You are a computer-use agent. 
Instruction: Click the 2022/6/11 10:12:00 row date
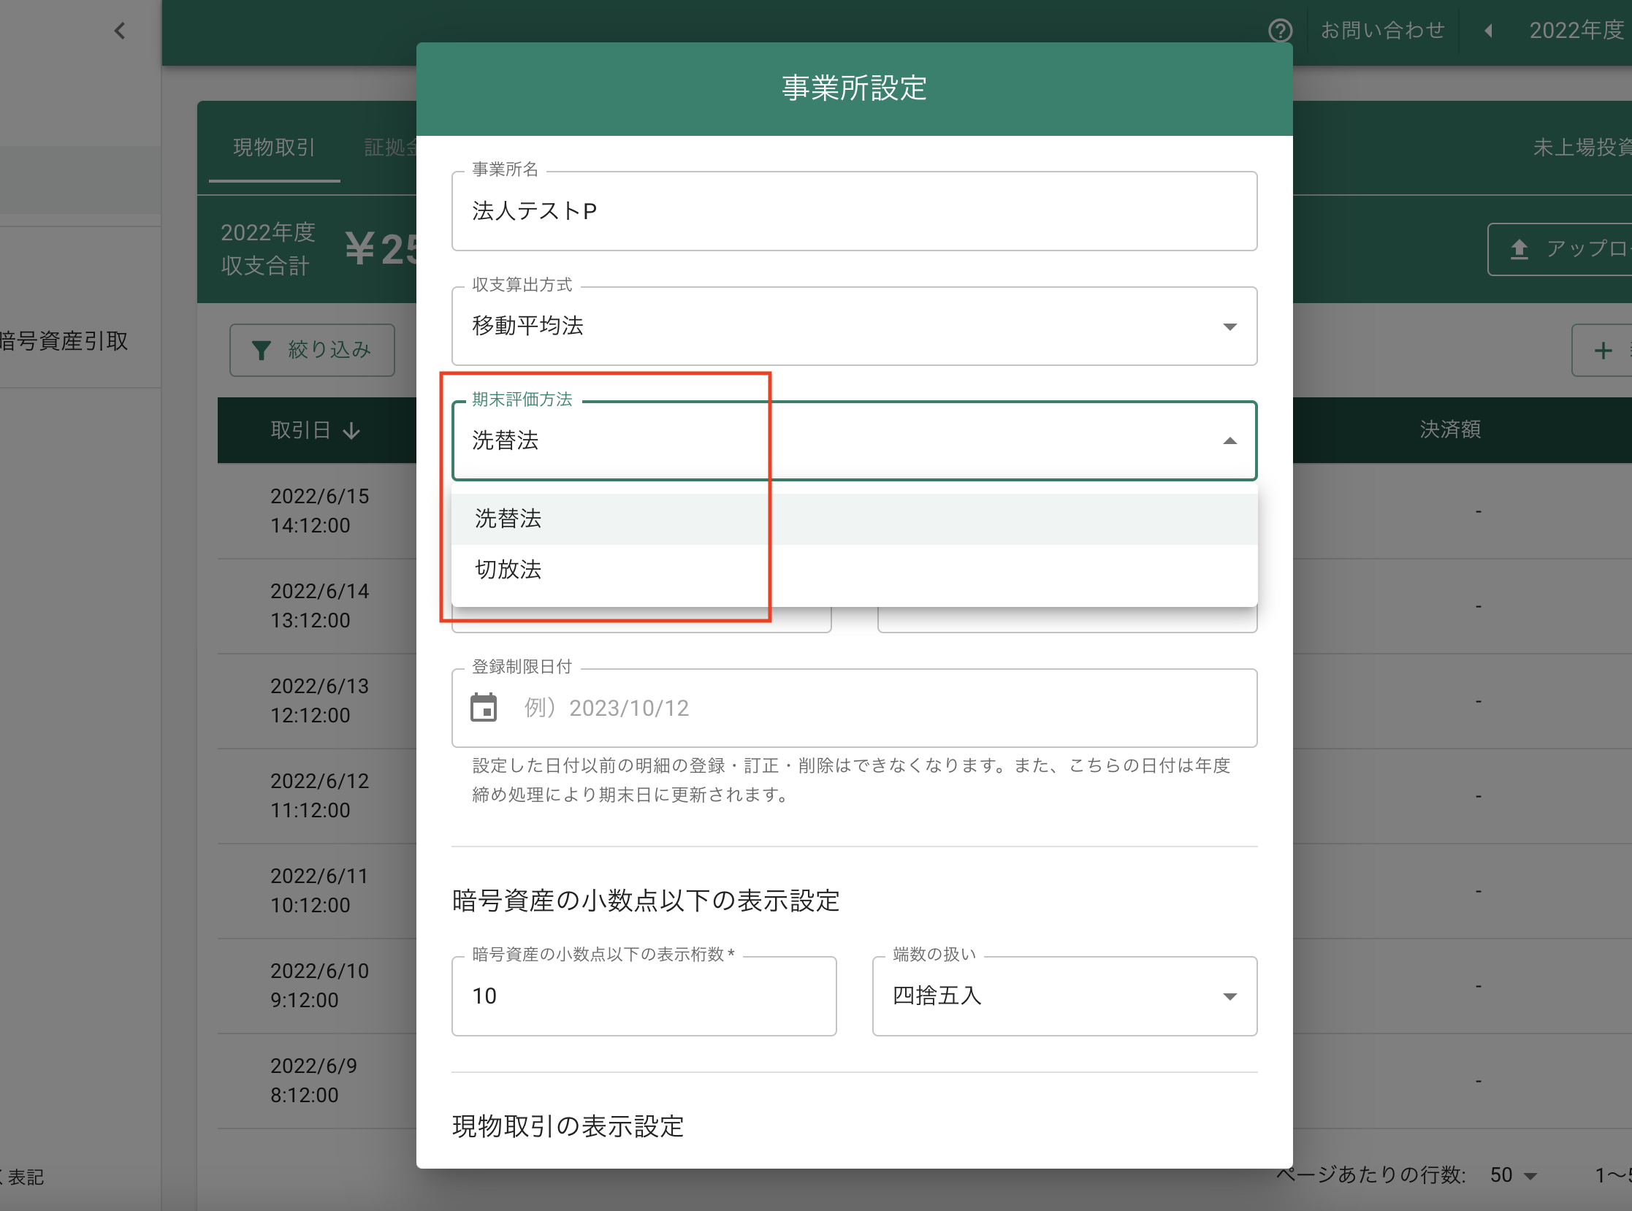pyautogui.click(x=319, y=890)
